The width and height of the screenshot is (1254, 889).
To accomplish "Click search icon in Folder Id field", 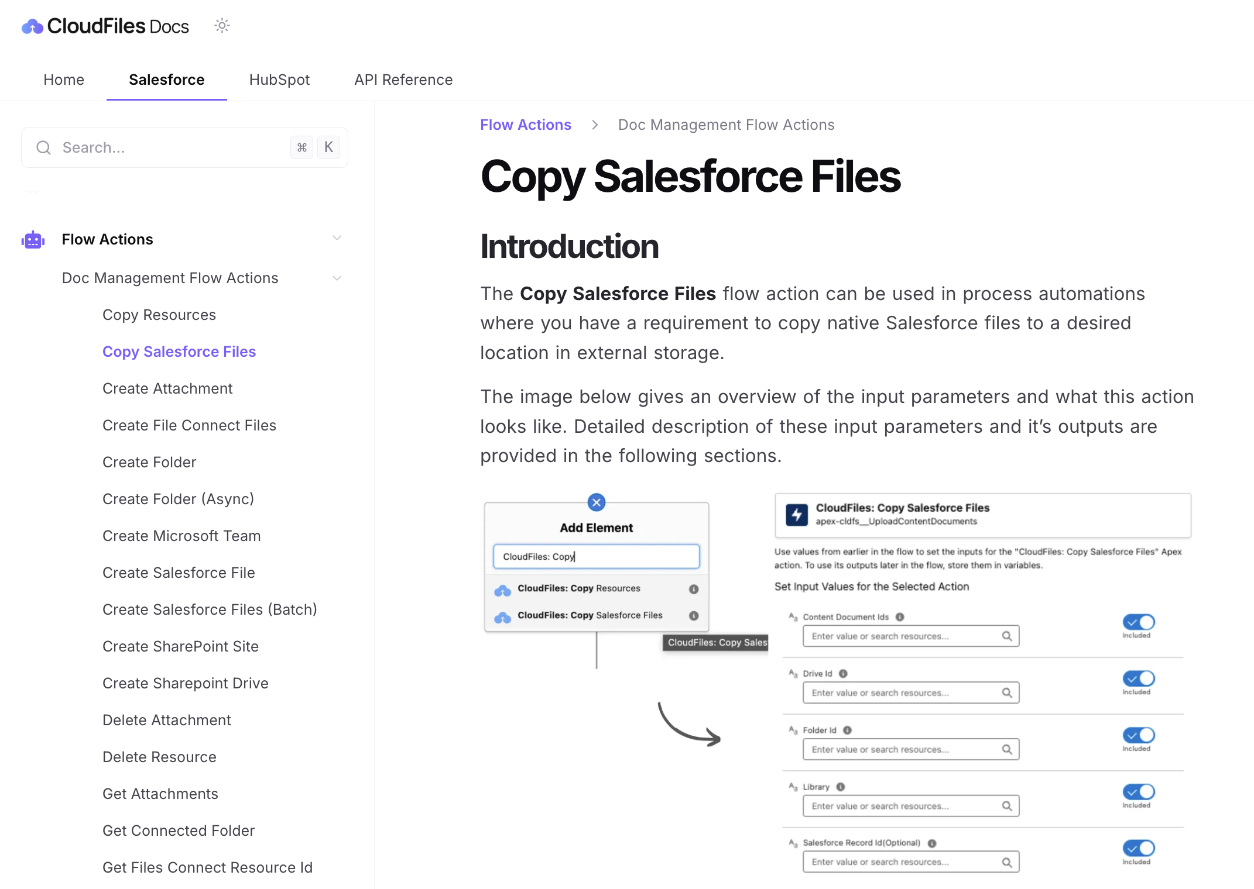I will click(1007, 749).
